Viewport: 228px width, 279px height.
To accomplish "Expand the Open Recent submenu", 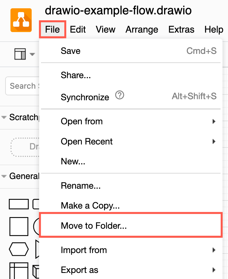I will click(86, 141).
